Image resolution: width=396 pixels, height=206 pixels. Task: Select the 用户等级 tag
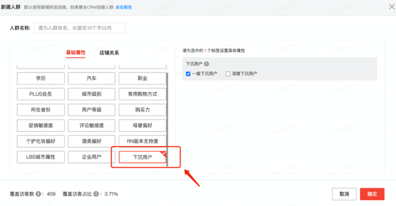point(91,110)
